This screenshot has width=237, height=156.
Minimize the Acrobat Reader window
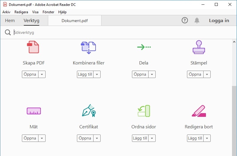click(x=203, y=4)
